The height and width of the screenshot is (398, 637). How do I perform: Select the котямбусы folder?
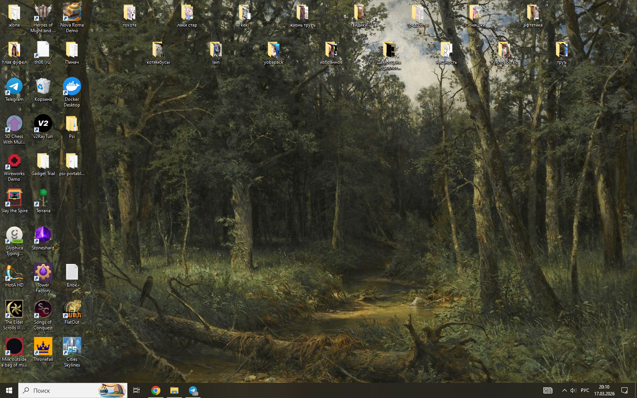pyautogui.click(x=158, y=53)
